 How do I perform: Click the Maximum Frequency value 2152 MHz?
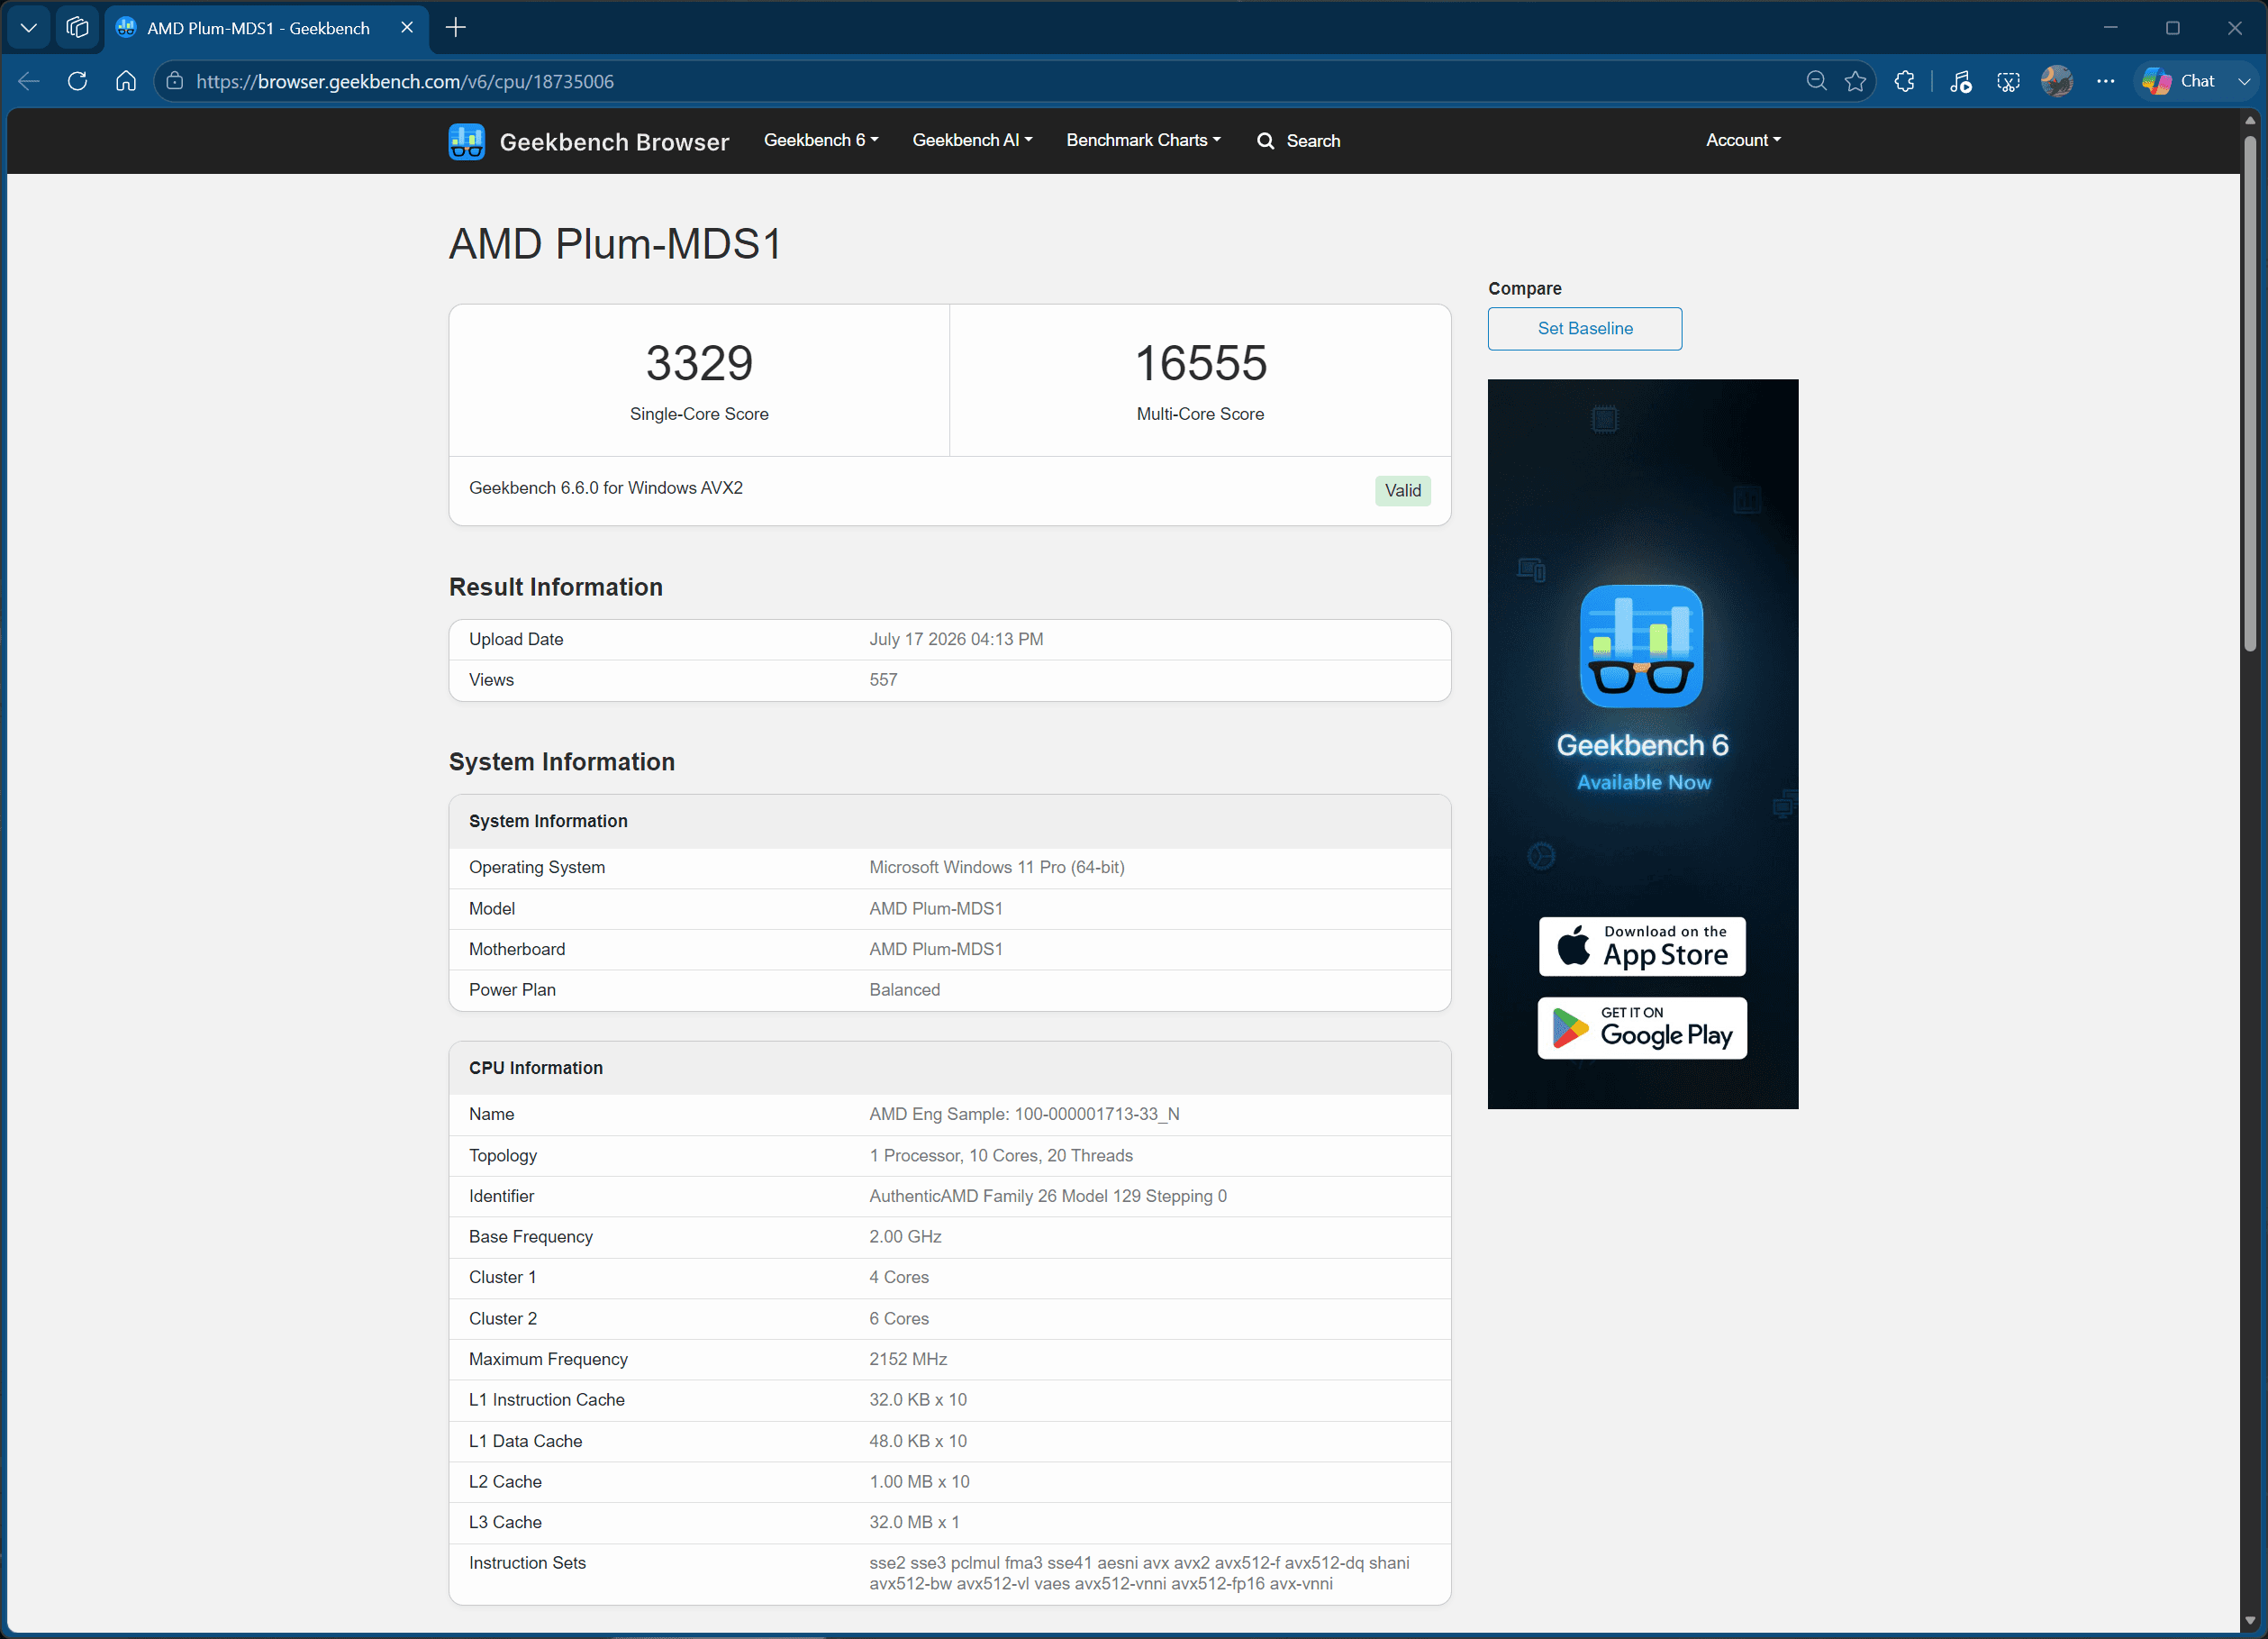(x=908, y=1359)
